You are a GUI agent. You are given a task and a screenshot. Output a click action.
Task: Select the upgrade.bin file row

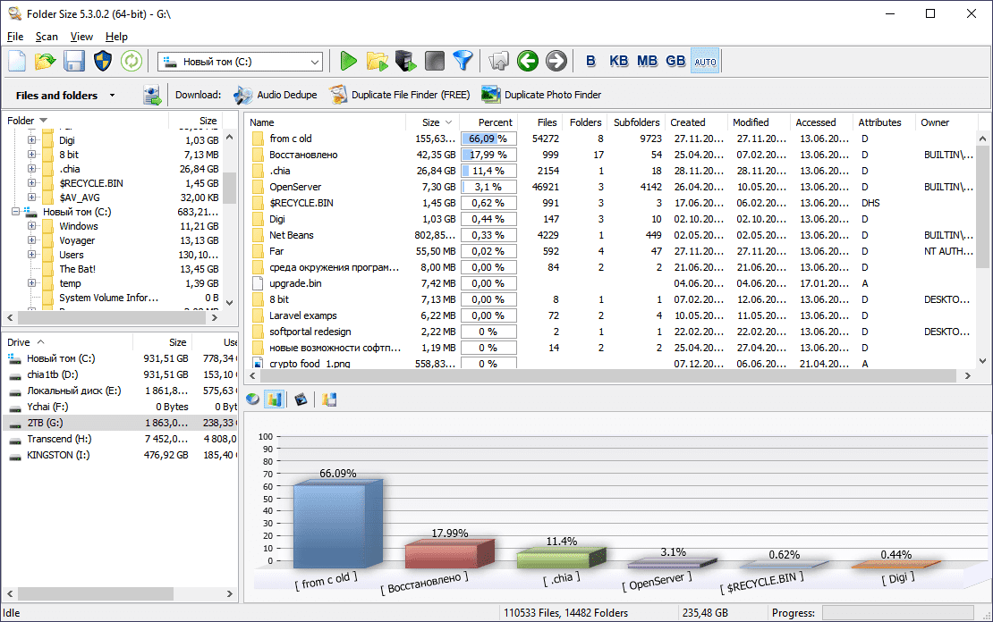click(x=611, y=283)
